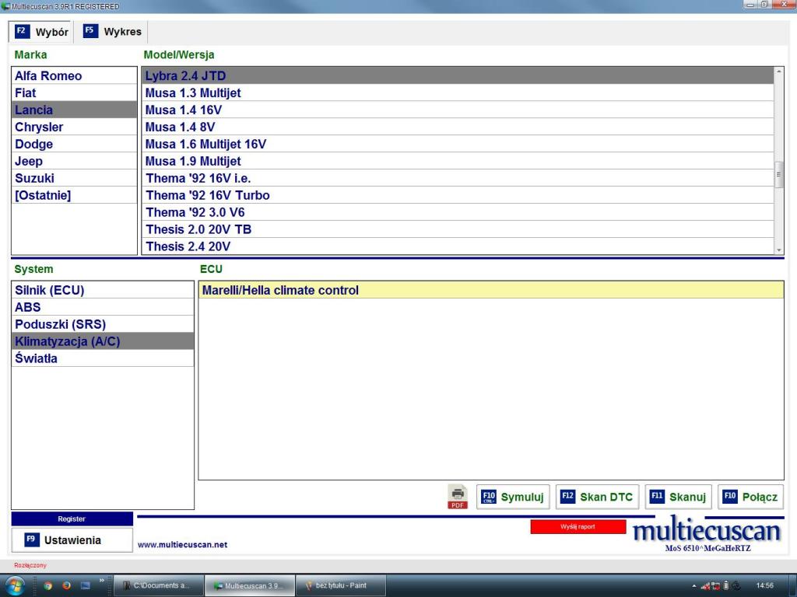
Task: Click model list scrollbar down arrow
Action: click(x=778, y=250)
